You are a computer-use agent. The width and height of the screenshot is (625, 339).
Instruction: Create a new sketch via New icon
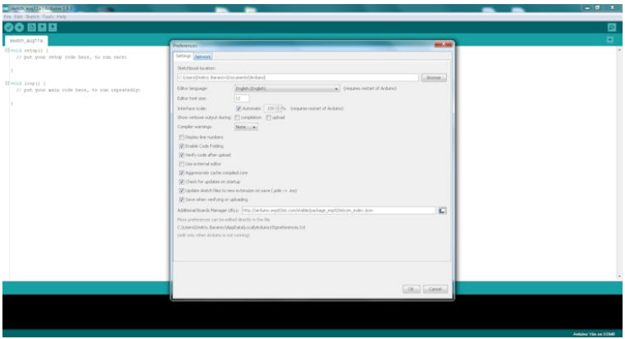pyautogui.click(x=30, y=27)
